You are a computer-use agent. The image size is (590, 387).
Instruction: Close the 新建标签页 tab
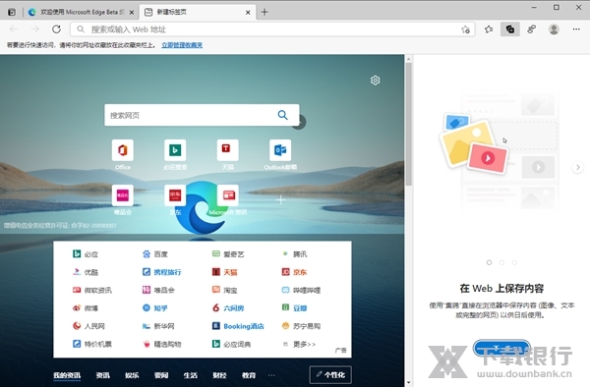click(248, 13)
